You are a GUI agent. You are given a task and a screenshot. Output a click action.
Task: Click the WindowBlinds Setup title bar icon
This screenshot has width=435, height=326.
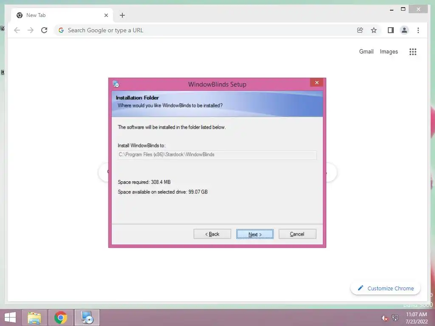[x=116, y=84]
